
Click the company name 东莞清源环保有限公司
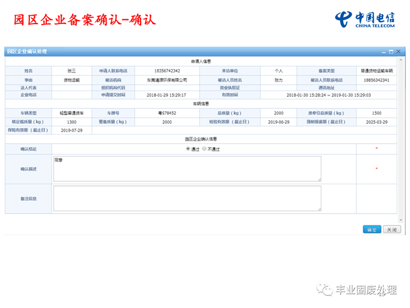167,79
